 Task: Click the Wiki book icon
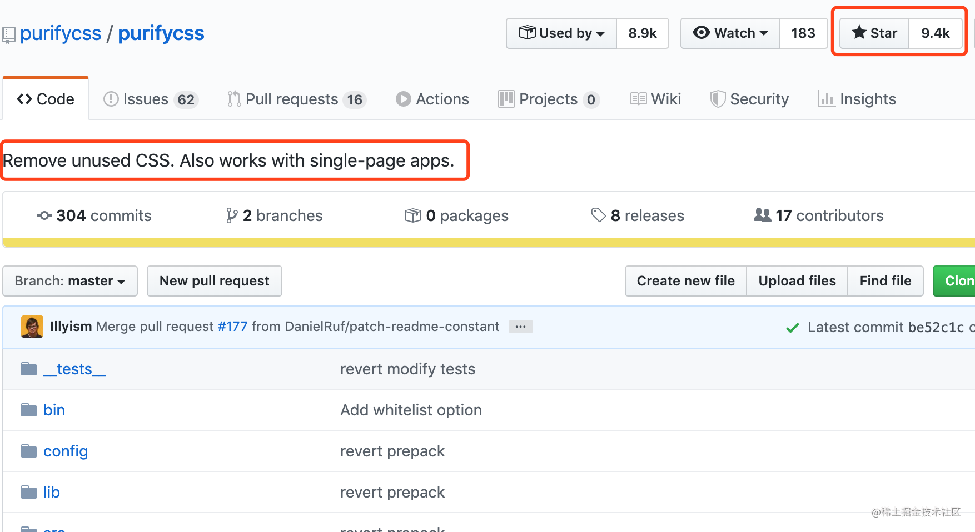click(x=639, y=99)
